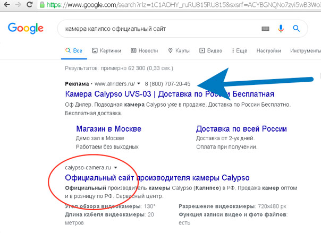The image size is (321, 233).
Task: Switch to the Новости tab
Action: (x=145, y=51)
